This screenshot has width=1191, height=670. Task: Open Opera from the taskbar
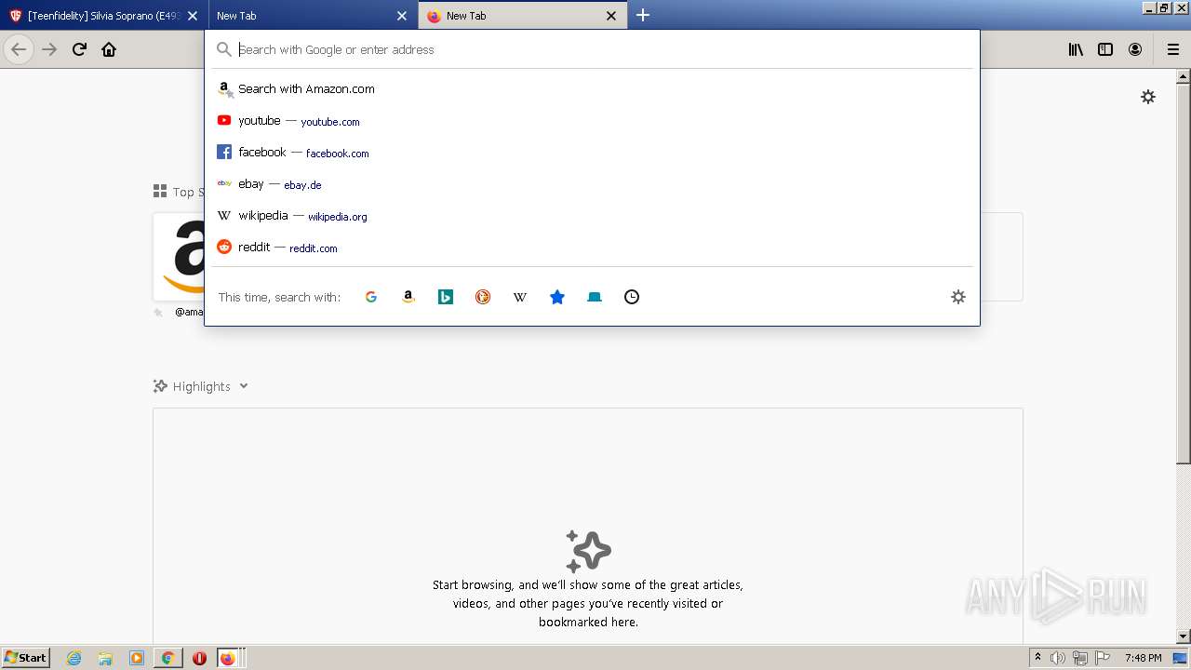coord(199,658)
